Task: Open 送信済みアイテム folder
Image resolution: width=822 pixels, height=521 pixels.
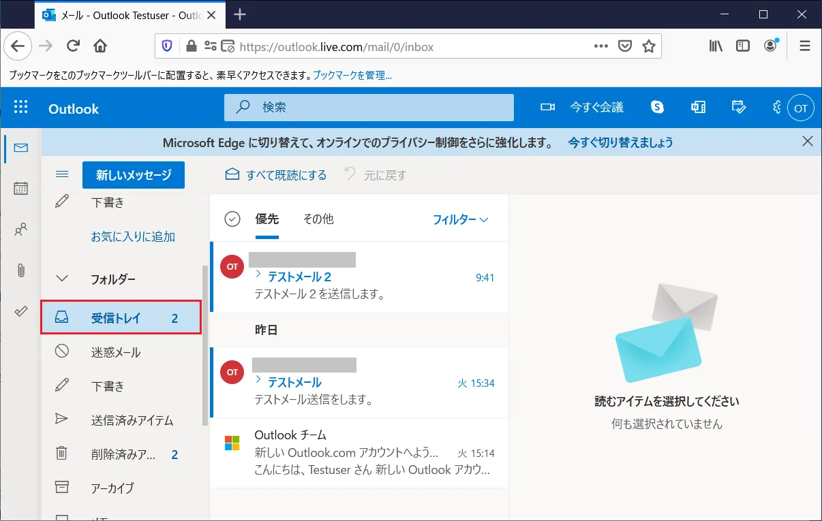Action: [121, 420]
